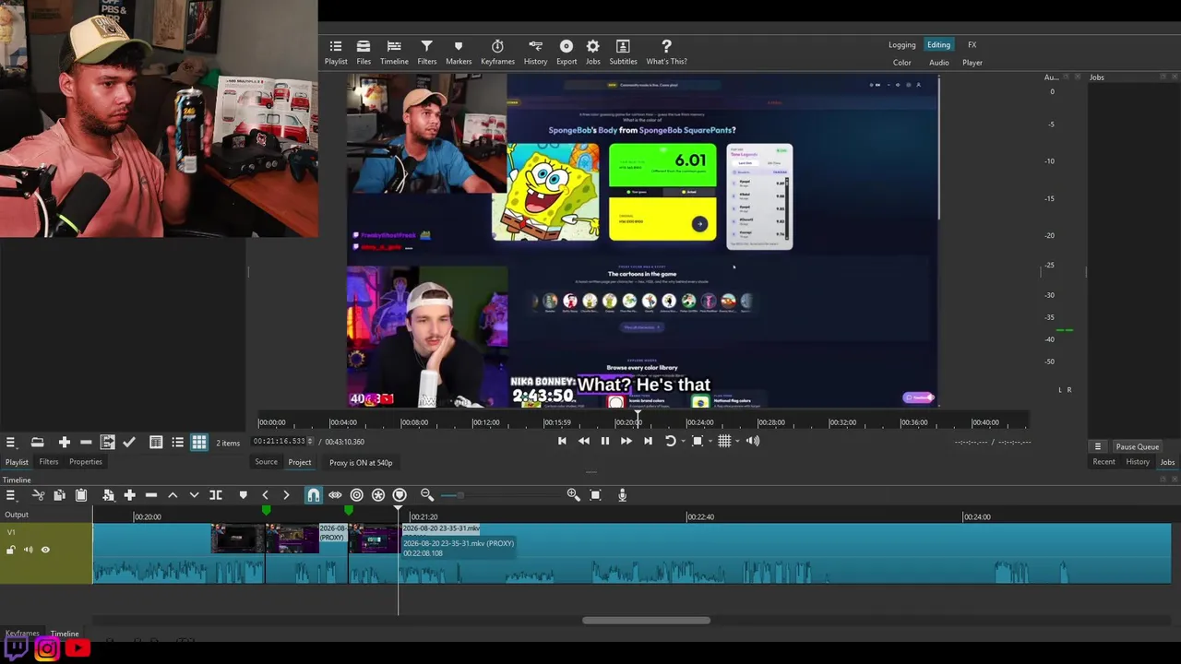
Task: Rewind the player playback
Action: coord(583,441)
